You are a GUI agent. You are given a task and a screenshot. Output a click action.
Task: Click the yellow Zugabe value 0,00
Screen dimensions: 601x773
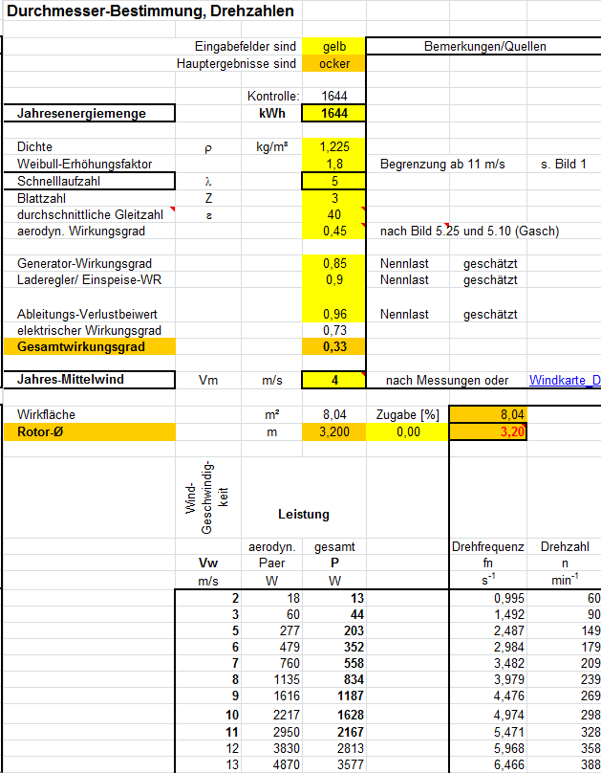pyautogui.click(x=407, y=432)
